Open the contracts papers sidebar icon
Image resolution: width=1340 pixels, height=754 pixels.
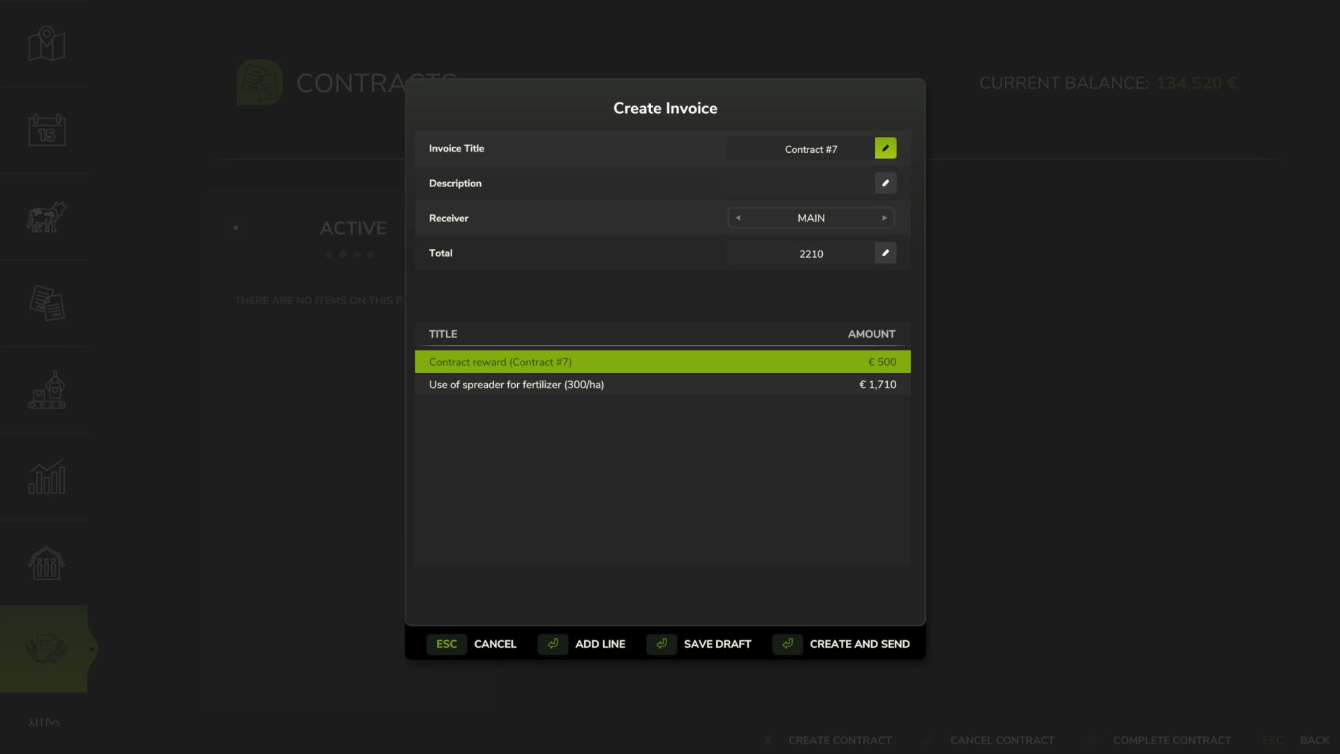(47, 304)
